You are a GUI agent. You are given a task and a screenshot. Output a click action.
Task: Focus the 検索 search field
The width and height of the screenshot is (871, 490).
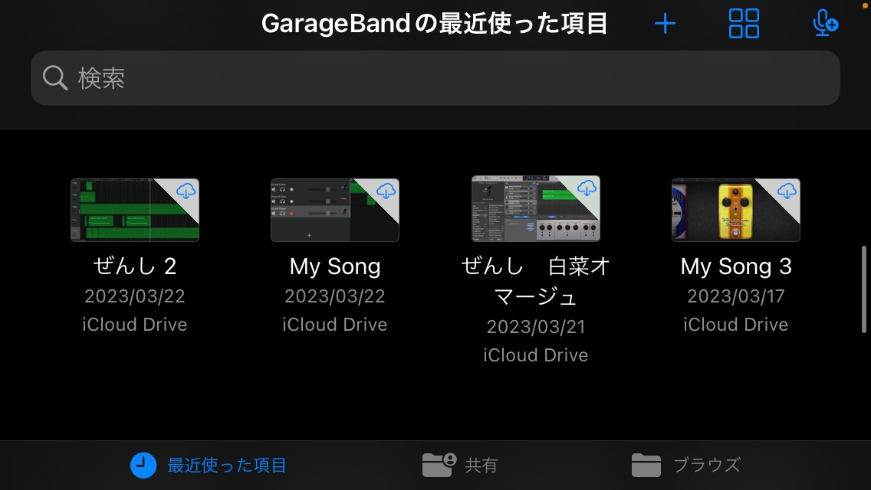click(x=435, y=78)
